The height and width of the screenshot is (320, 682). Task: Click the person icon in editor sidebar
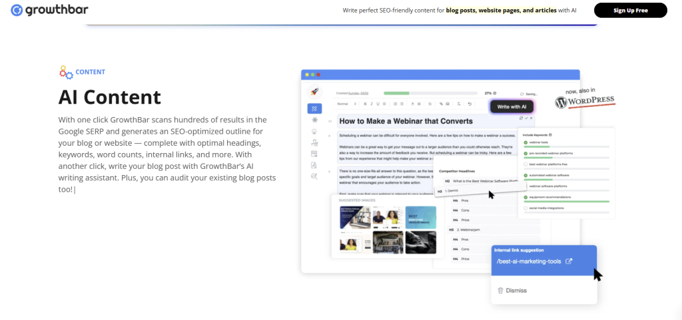point(314,142)
